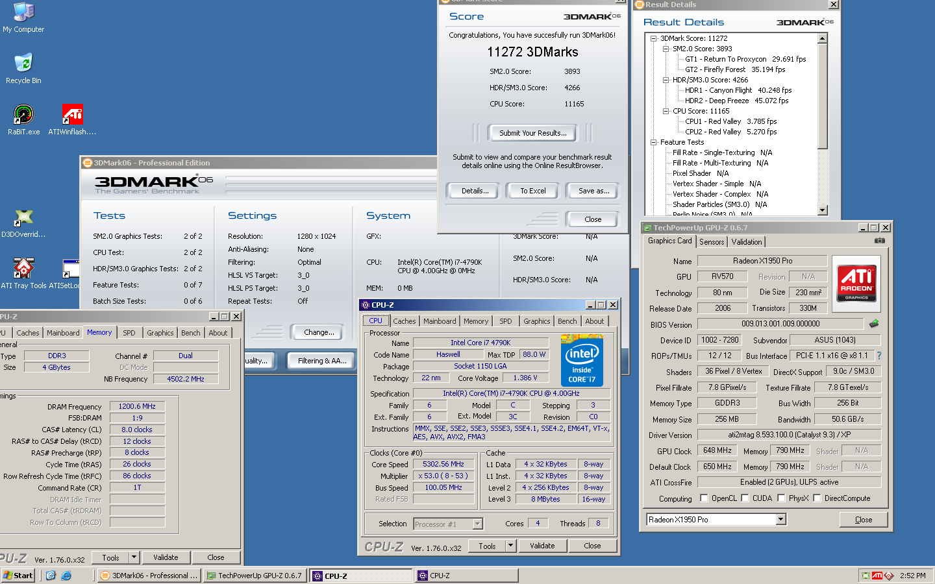
Task: Collapse the CPU Score tree node
Action: 666,111
